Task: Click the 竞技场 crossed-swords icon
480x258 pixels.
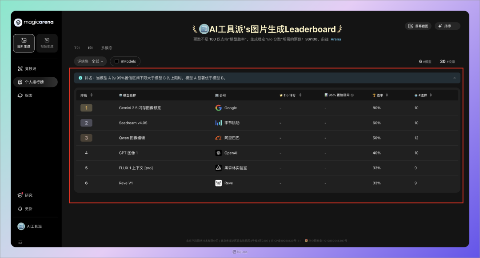Action: click(20, 69)
